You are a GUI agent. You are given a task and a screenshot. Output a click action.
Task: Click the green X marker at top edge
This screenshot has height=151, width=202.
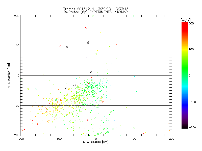point(93,16)
